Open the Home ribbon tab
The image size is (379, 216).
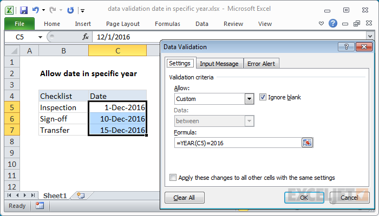[52, 24]
